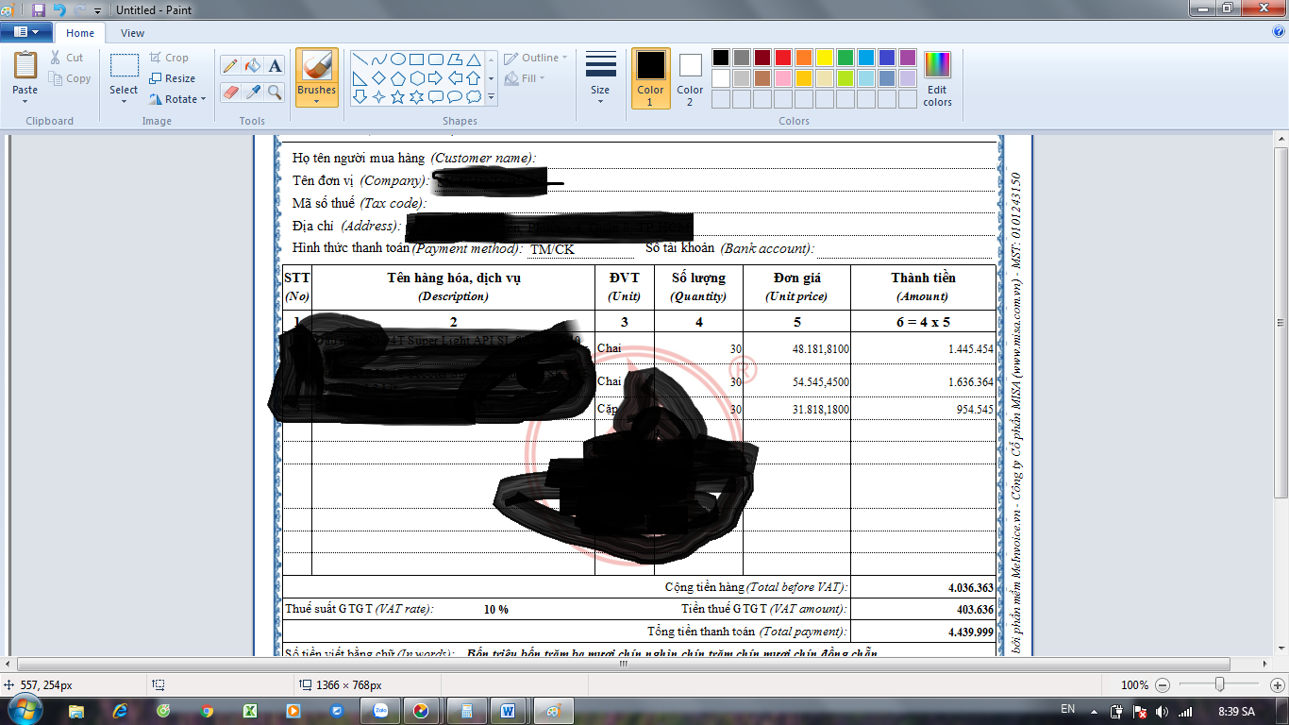The width and height of the screenshot is (1289, 725).
Task: Switch to the View ribbon tab
Action: click(x=132, y=33)
